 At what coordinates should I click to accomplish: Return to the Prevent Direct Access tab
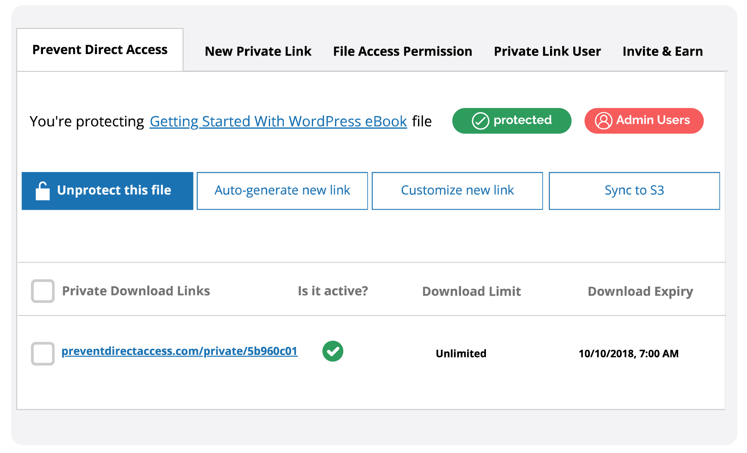click(100, 49)
